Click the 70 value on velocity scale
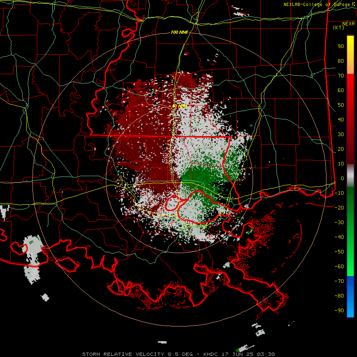 (341, 76)
